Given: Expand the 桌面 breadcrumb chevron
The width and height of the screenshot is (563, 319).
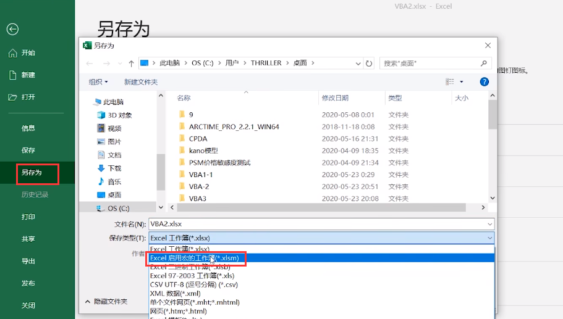Looking at the screenshot, I should point(313,63).
